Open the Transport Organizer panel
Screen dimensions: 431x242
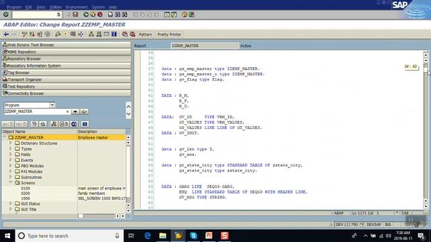pyautogui.click(x=66, y=79)
